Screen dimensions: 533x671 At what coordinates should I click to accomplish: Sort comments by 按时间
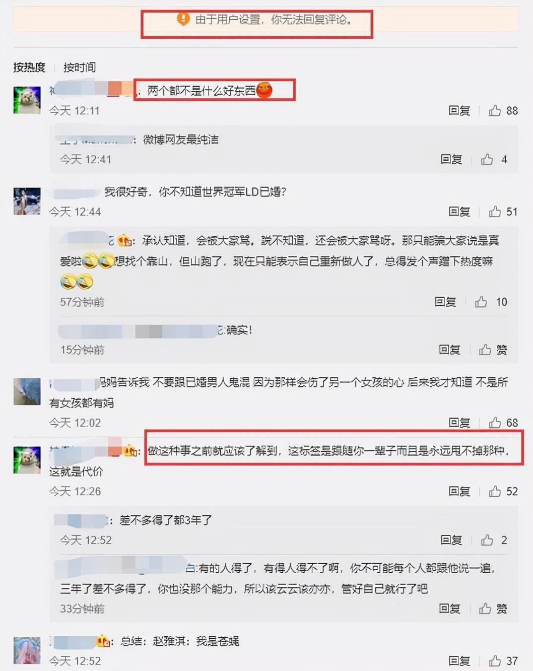[79, 67]
